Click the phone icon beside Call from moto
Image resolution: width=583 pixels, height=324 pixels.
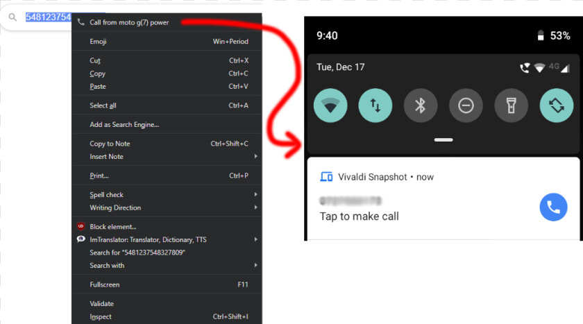tap(81, 22)
